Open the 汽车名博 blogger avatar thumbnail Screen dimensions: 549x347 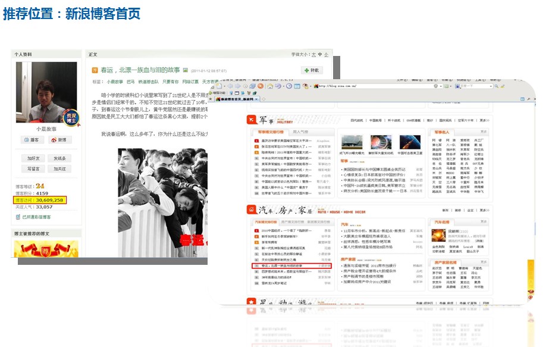(x=438, y=236)
